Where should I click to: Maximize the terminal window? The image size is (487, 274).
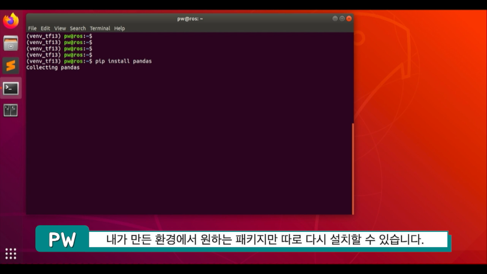coord(342,19)
